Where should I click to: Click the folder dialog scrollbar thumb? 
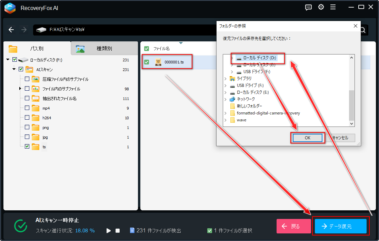click(352, 105)
